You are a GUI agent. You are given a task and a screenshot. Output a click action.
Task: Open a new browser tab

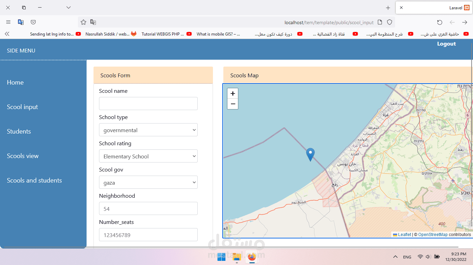tap(388, 8)
